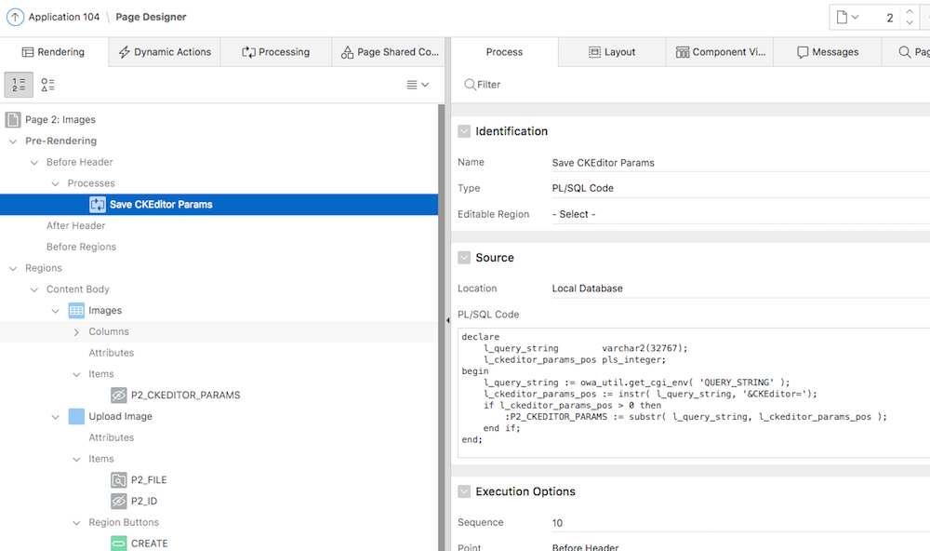Open the Editable Region select list
This screenshot has height=551, width=930.
click(x=577, y=213)
